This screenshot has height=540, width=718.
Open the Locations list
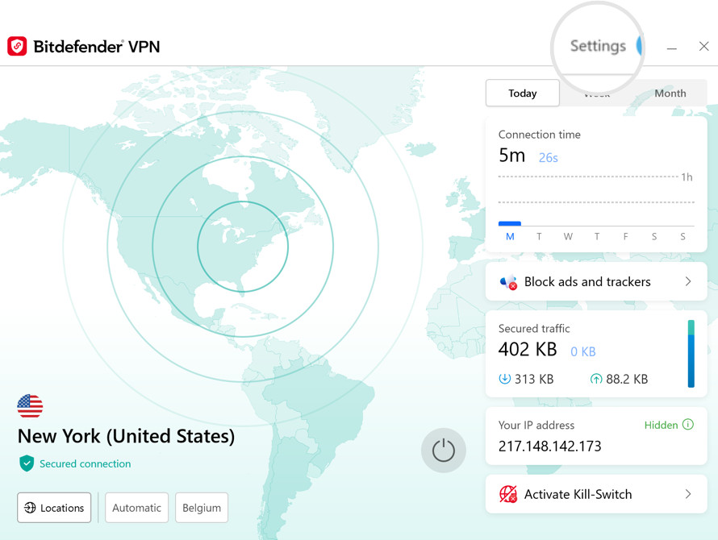[54, 508]
